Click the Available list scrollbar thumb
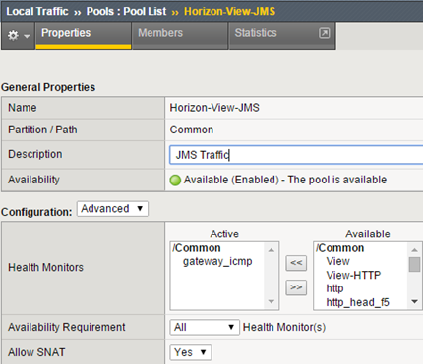The width and height of the screenshot is (423, 364). [x=415, y=264]
